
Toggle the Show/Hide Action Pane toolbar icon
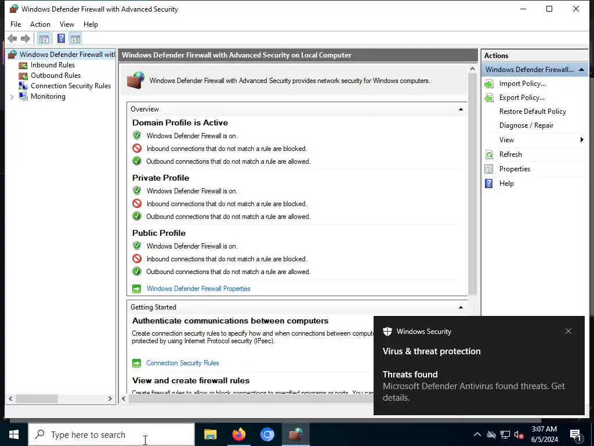coord(75,39)
